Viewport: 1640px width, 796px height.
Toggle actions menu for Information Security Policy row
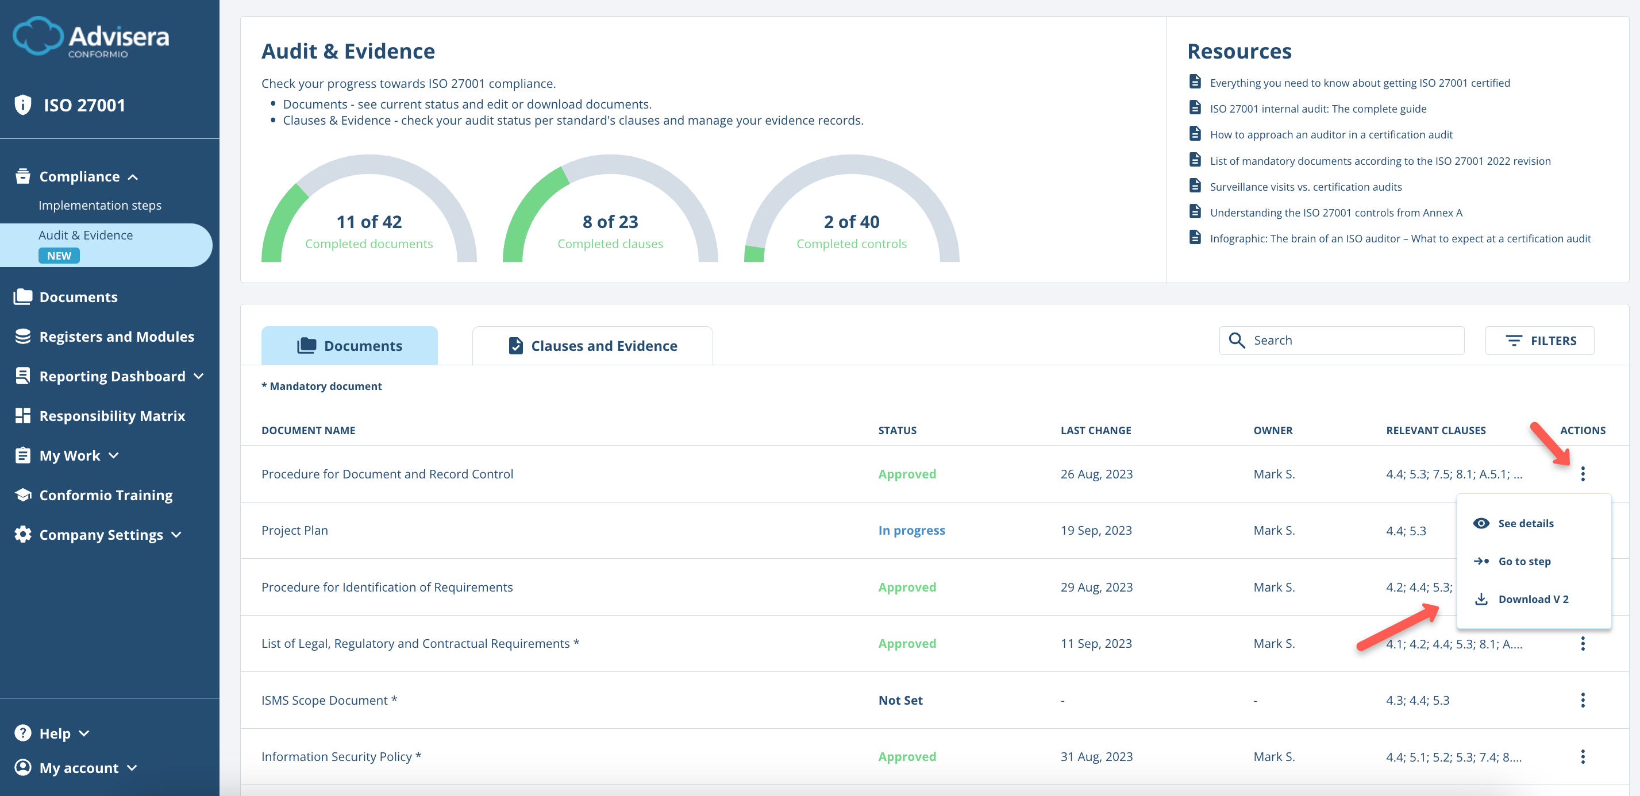pos(1583,756)
